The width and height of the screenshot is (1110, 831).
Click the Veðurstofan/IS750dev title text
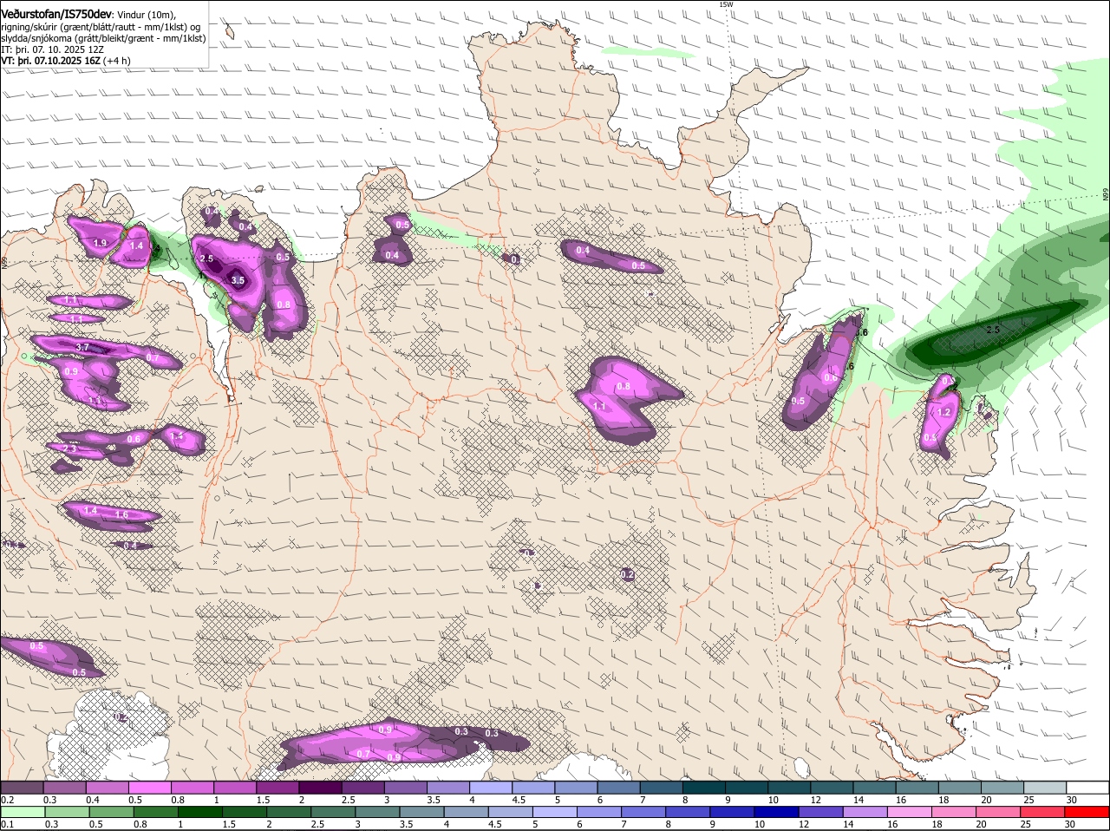pyautogui.click(x=56, y=14)
